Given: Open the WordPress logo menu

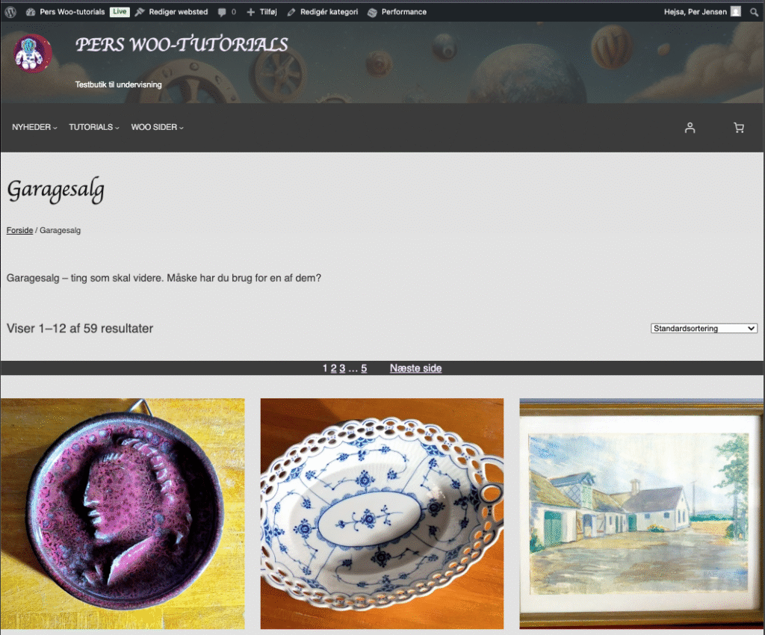Looking at the screenshot, I should pos(10,12).
